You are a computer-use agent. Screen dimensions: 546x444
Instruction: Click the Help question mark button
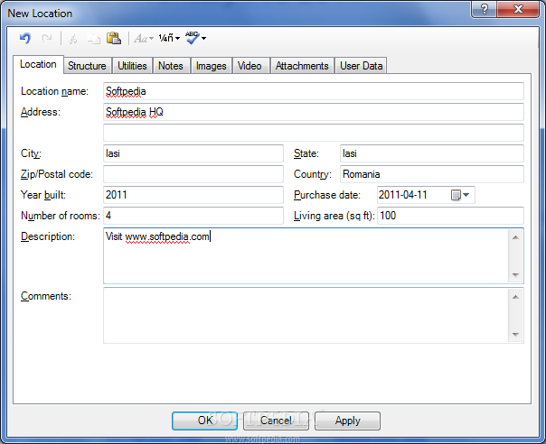(484, 9)
